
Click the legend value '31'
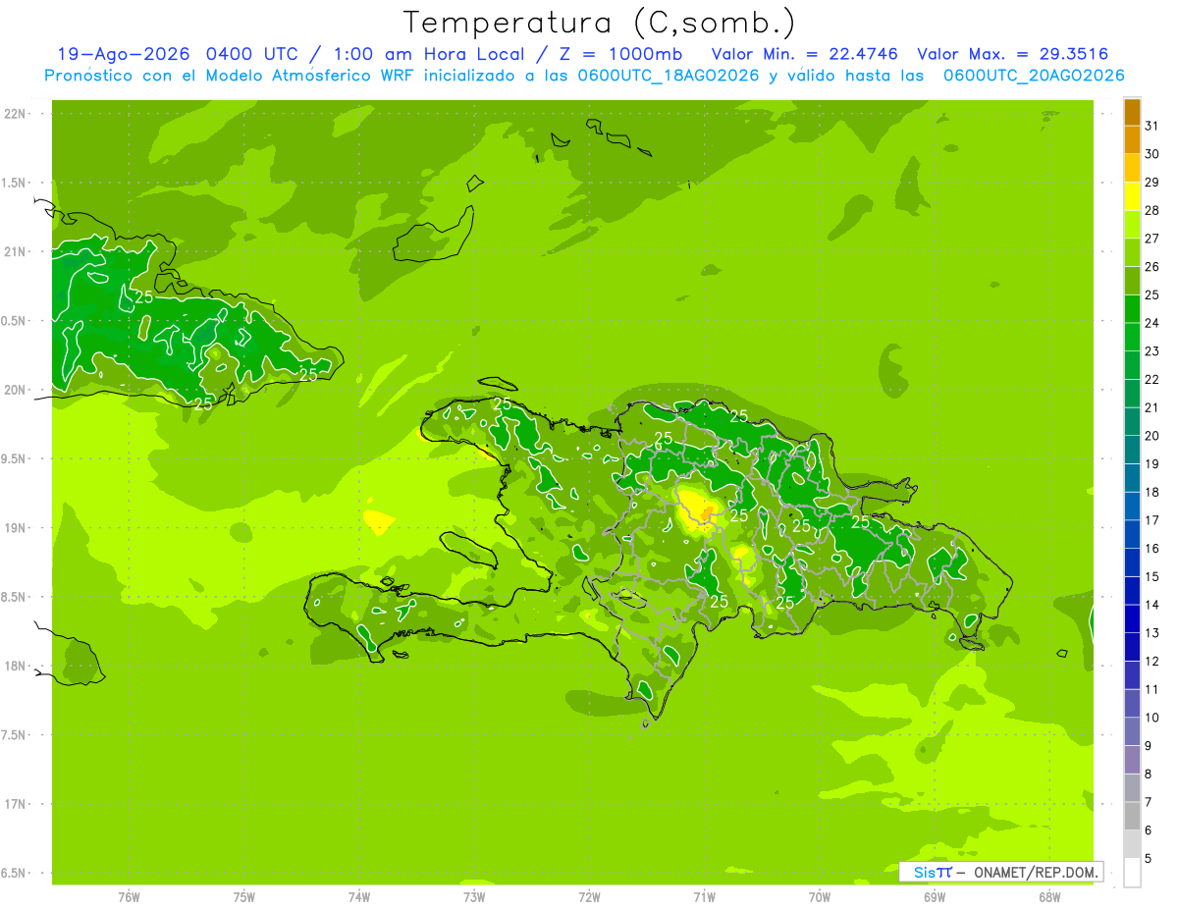tap(1152, 126)
